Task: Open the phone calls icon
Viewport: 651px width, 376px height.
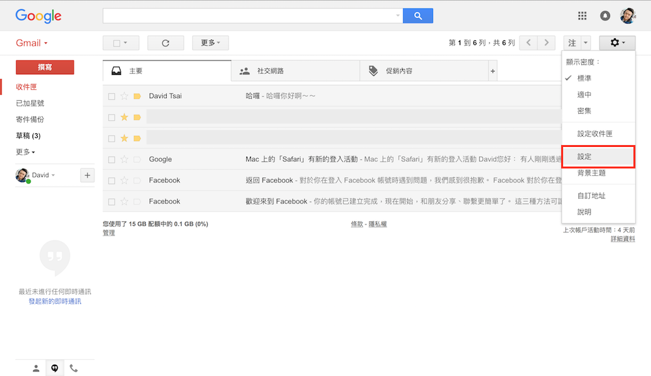Action: (x=74, y=368)
